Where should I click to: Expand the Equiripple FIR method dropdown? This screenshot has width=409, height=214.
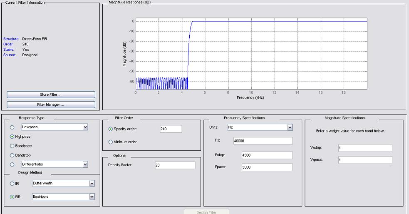coord(92,197)
